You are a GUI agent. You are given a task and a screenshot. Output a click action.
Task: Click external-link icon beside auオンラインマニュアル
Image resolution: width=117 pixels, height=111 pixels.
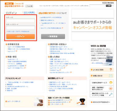tap(67, 66)
